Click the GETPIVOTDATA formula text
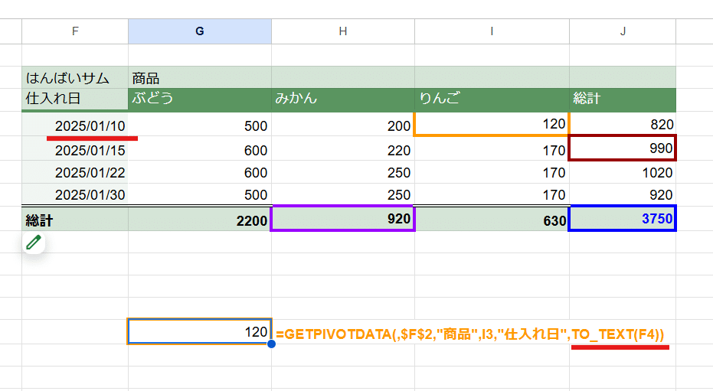The image size is (713, 391). pos(469,334)
